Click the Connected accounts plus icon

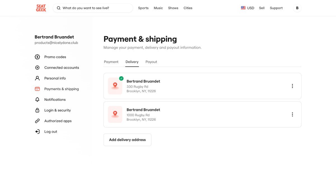37,68
